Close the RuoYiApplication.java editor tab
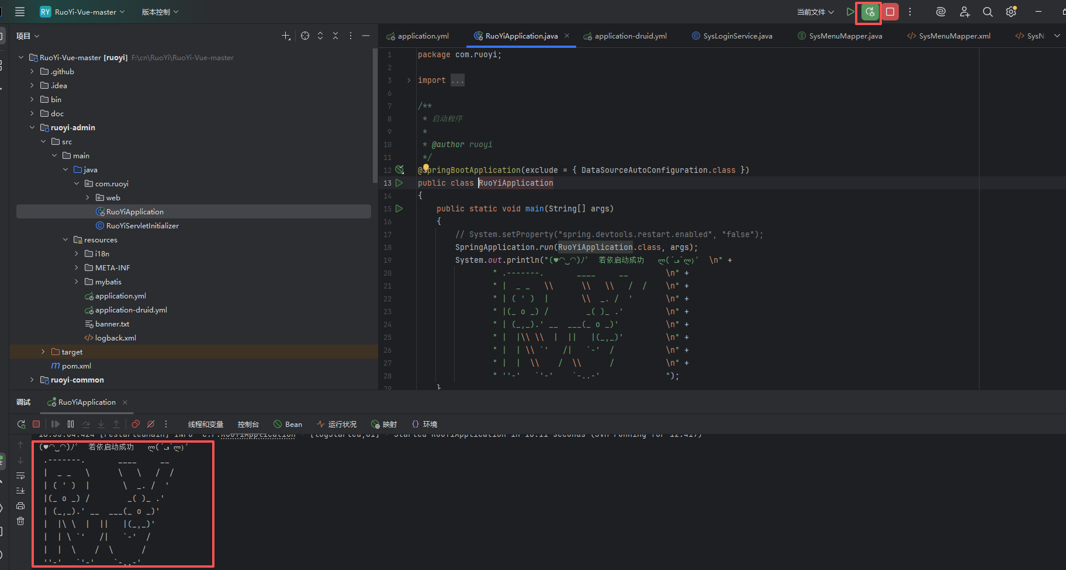The width and height of the screenshot is (1066, 570). click(x=567, y=36)
